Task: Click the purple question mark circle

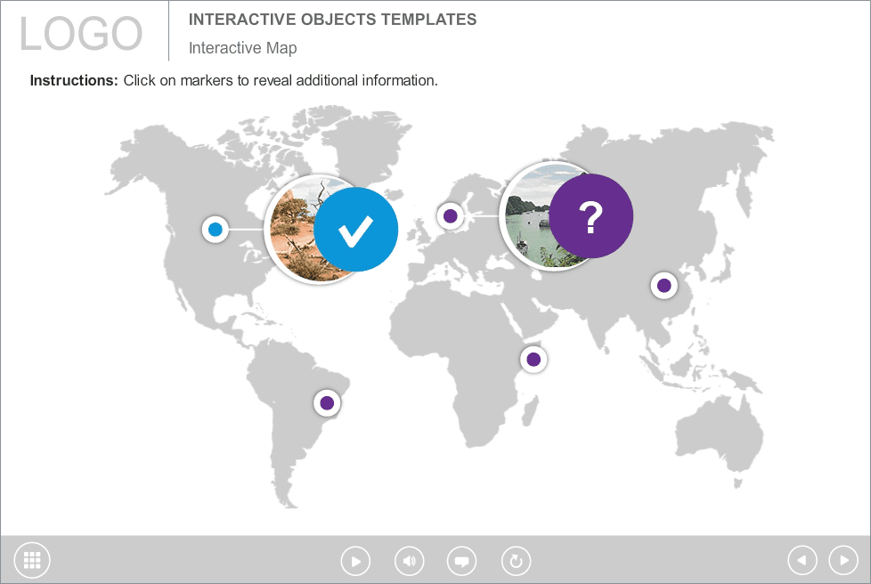Action: click(x=591, y=216)
